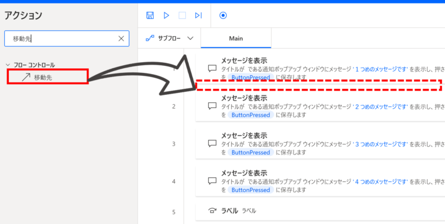The width and height of the screenshot is (445, 224).
Task: Run the flow with the play icon
Action: pyautogui.click(x=166, y=15)
